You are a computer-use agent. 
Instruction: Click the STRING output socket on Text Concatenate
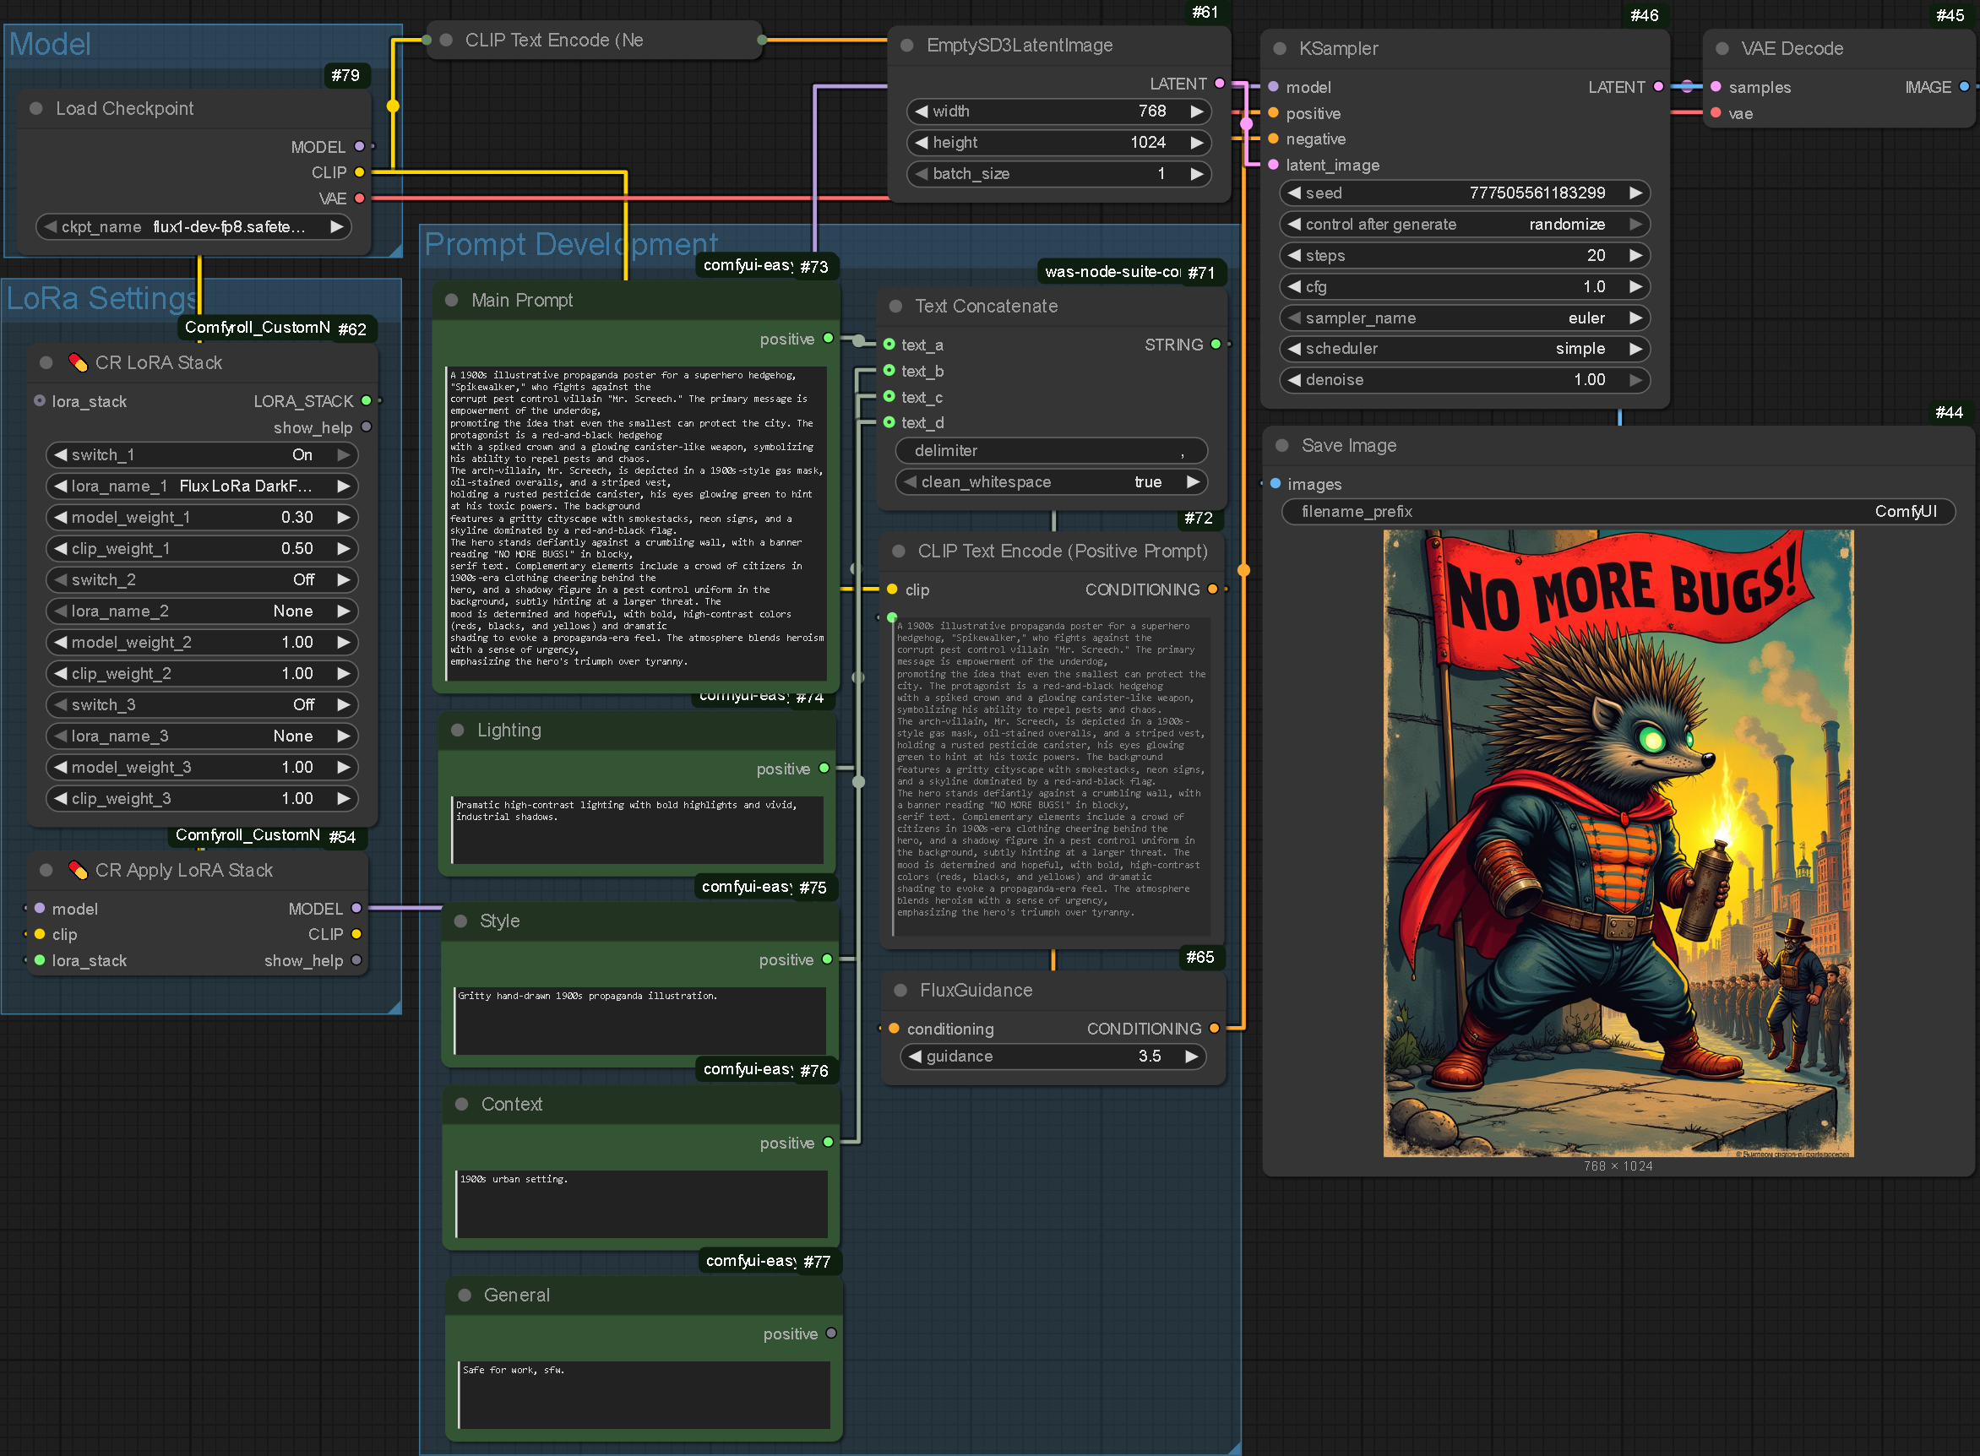coord(1216,345)
